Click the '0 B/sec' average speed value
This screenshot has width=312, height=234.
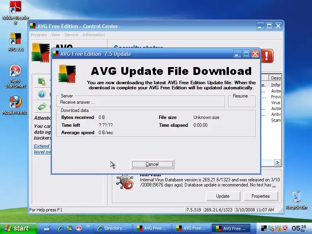pos(106,133)
